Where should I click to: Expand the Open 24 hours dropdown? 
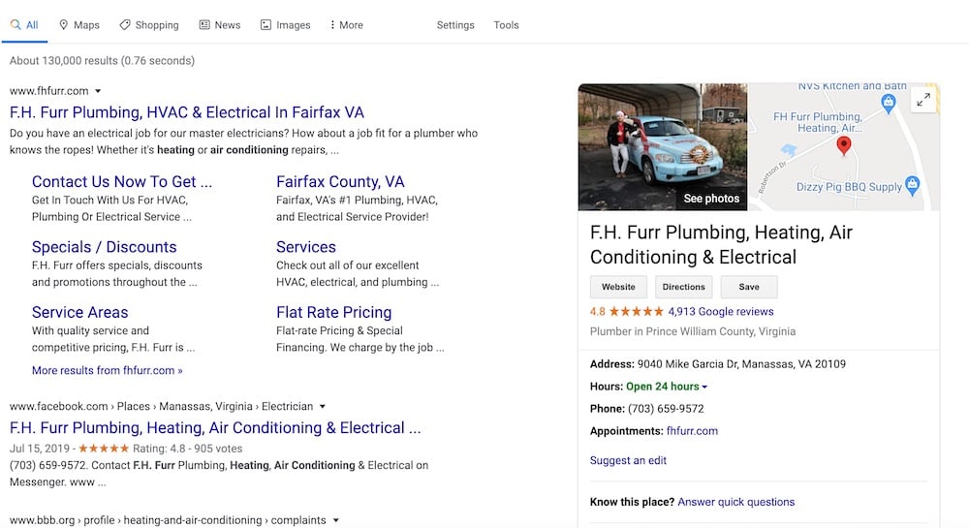[x=704, y=387]
